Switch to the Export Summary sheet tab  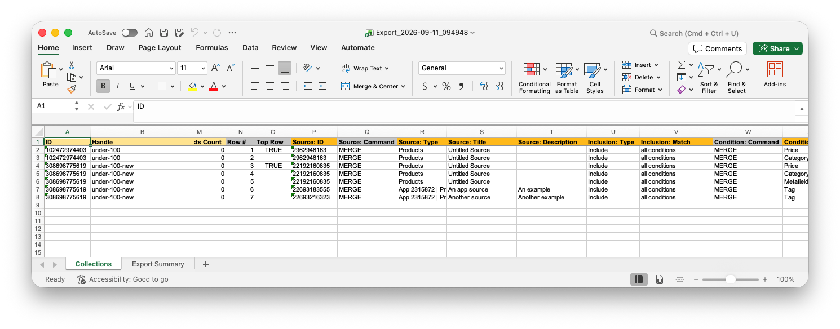158,264
